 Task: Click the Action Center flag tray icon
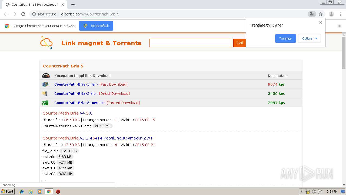[x=320, y=191]
